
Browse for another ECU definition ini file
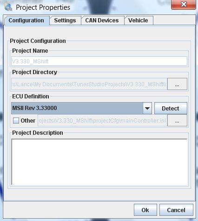click(177, 121)
